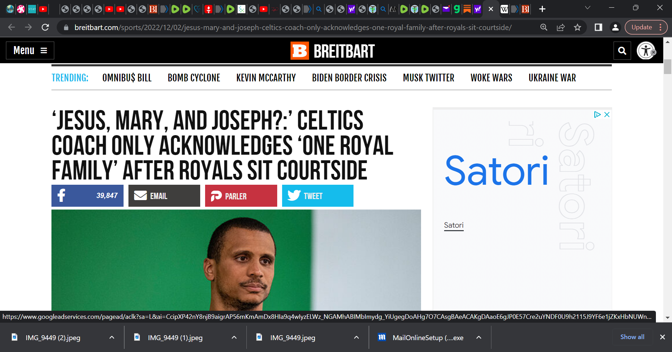
Task: Click the Breitbart logo
Action: (x=332, y=51)
